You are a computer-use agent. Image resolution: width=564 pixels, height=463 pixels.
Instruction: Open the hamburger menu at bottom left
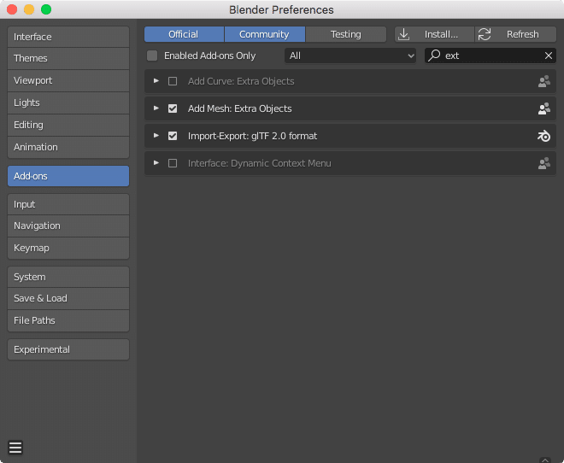coord(15,448)
